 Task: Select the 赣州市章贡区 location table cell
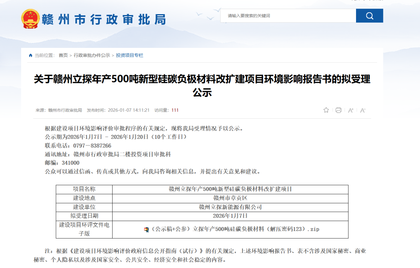tap(230, 198)
